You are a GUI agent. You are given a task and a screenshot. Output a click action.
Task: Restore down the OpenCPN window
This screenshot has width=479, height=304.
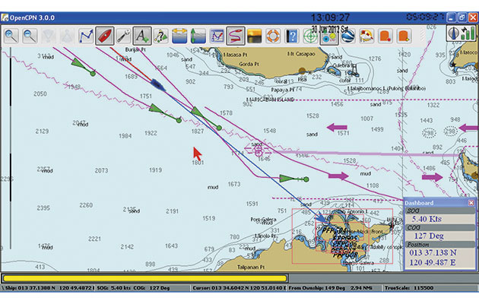pos(462,17)
